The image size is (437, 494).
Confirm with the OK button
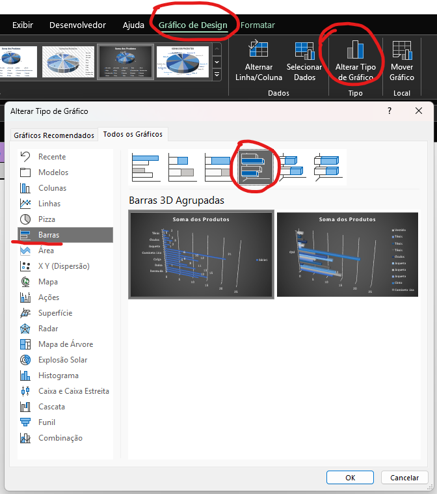pyautogui.click(x=350, y=478)
